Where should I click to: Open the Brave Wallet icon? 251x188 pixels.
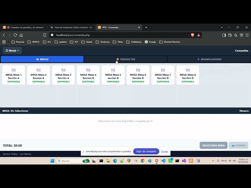tap(230, 35)
